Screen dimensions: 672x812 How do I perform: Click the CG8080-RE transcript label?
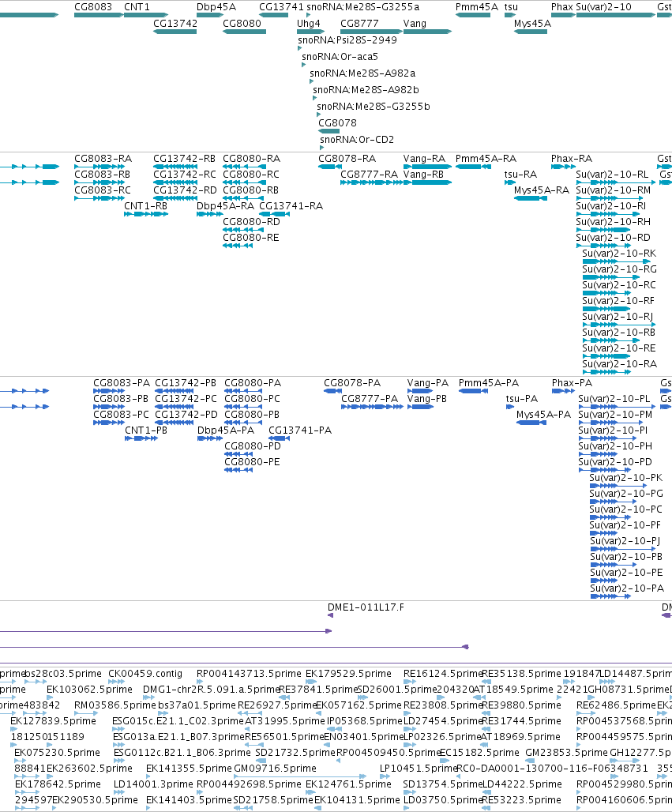pyautogui.click(x=250, y=238)
